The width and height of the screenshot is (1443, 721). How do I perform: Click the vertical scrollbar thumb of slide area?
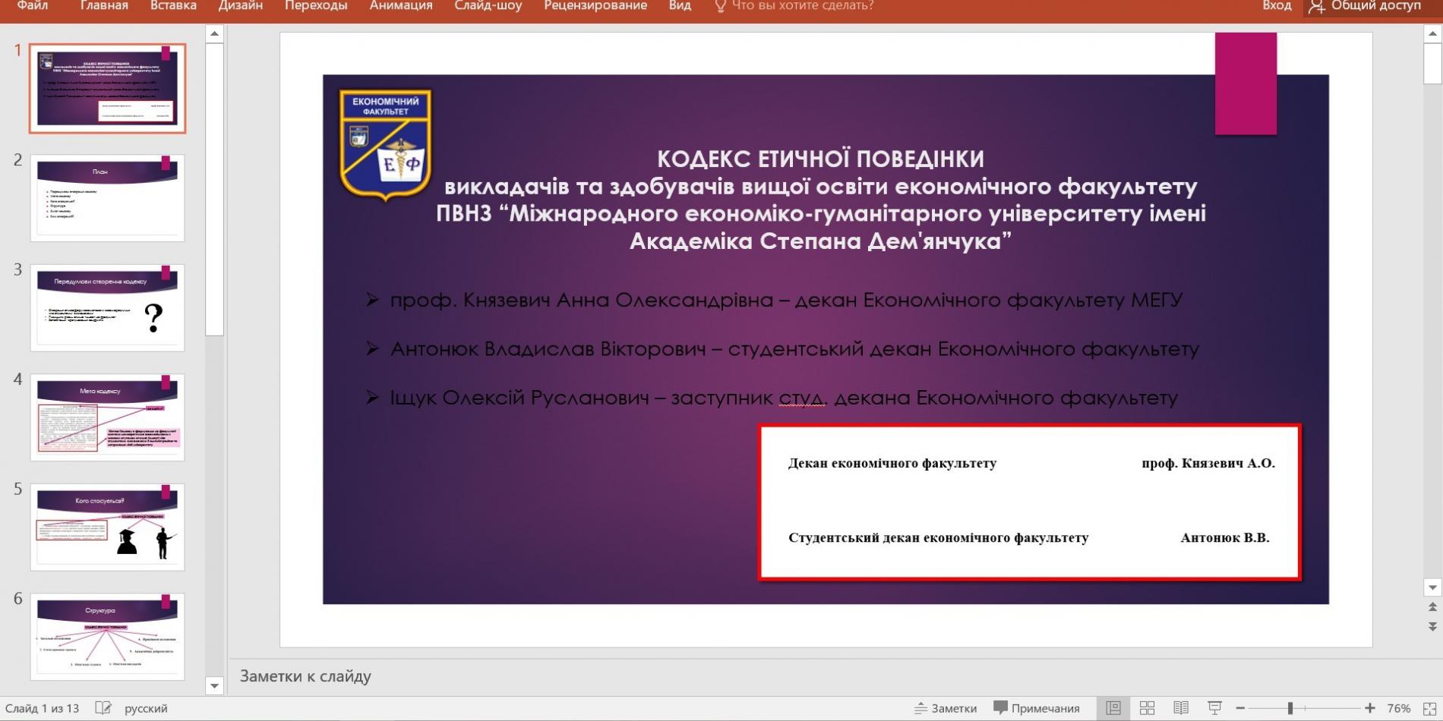click(1432, 64)
